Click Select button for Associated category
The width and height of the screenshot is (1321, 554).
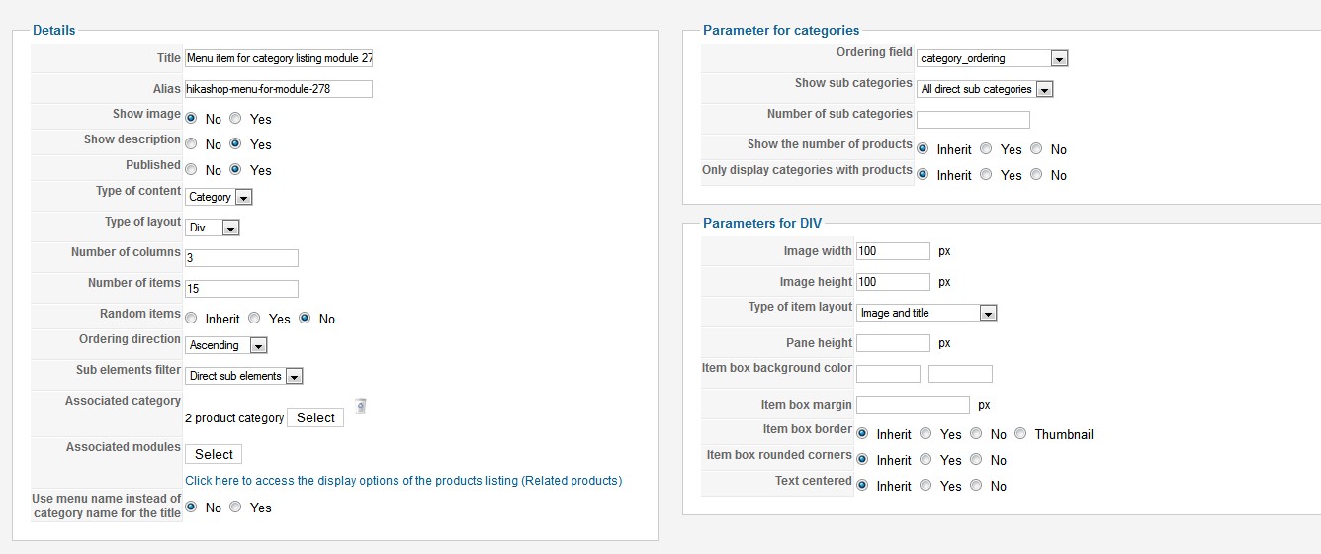point(315,417)
